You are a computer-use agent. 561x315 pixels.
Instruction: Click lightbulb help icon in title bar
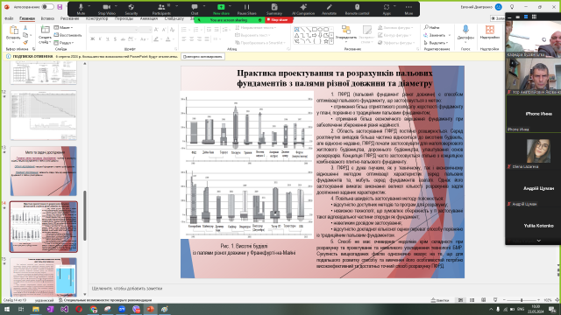512,7
